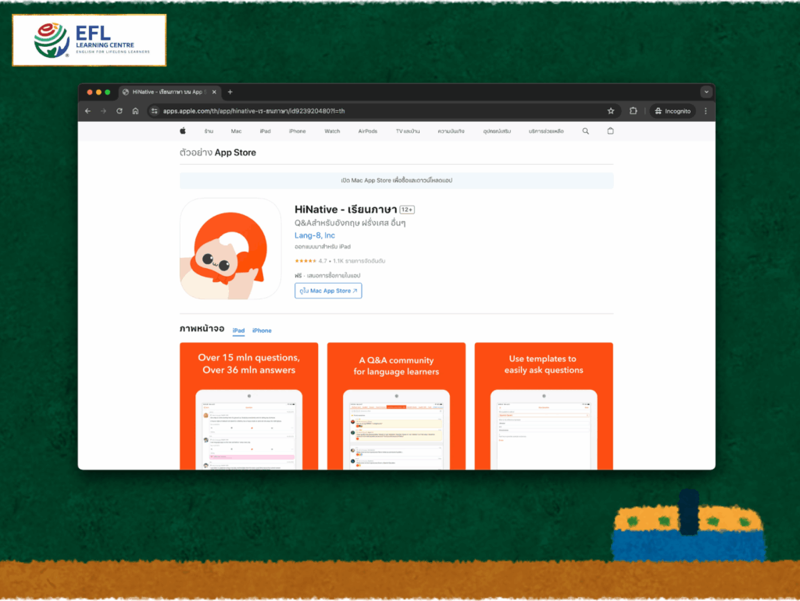Click the URL address bar
The height and width of the screenshot is (601, 800).
point(383,111)
